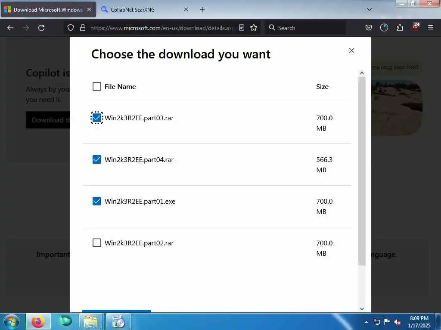The image size is (441, 330).
Task: Open the green bird app in taskbar
Action: 65,321
